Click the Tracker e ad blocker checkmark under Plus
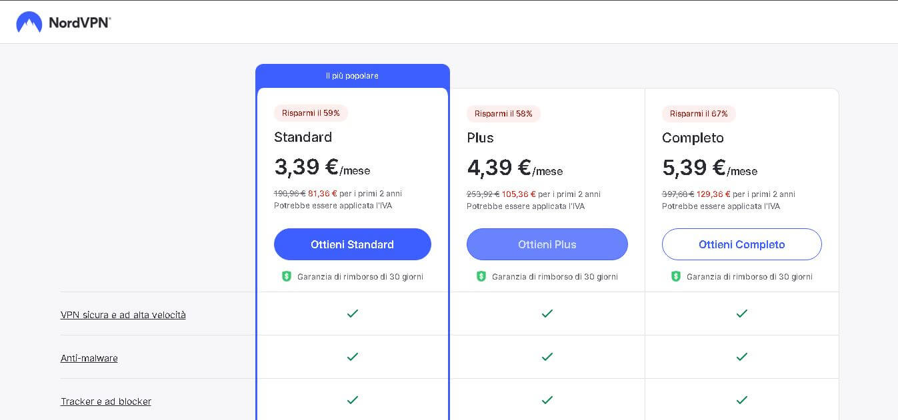Viewport: 898px width, 420px height. [x=547, y=400]
